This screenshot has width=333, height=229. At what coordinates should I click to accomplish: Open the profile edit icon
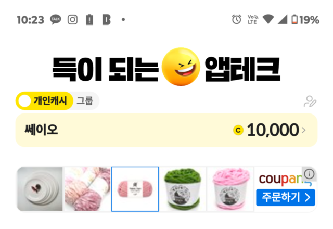(310, 101)
